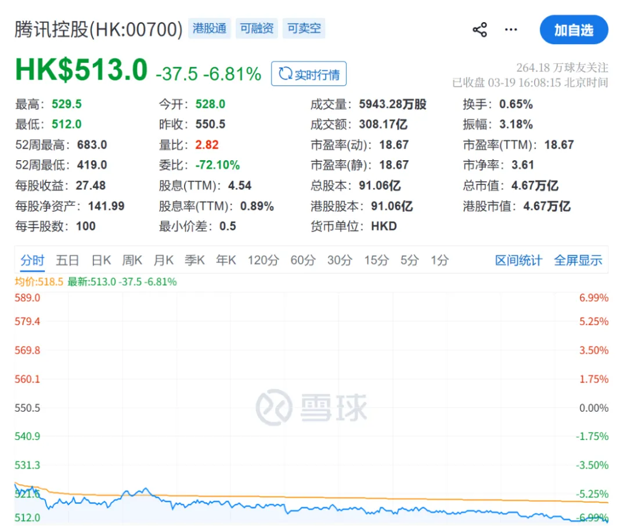Click the current price HK$513.0
This screenshot has height=526, width=627.
(x=81, y=70)
